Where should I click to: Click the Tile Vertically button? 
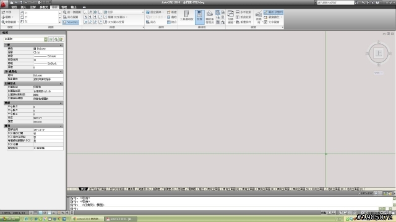click(244, 17)
